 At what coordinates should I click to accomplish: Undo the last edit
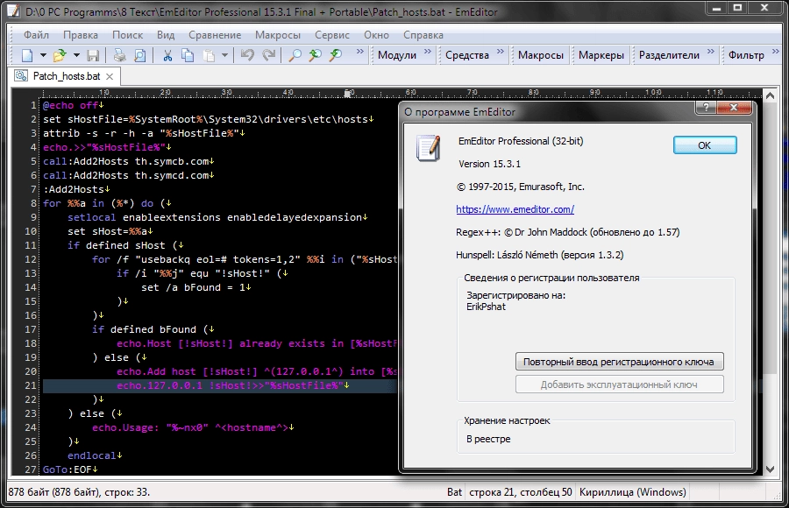click(x=247, y=55)
